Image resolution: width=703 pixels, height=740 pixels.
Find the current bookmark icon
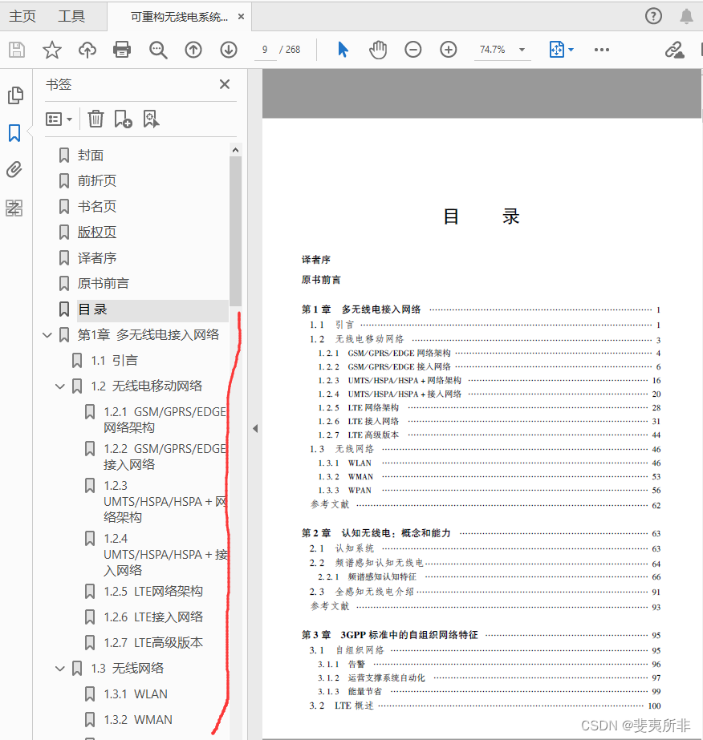pos(151,119)
